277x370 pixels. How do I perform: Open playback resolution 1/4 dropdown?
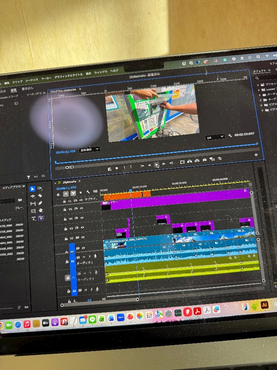coord(215,137)
